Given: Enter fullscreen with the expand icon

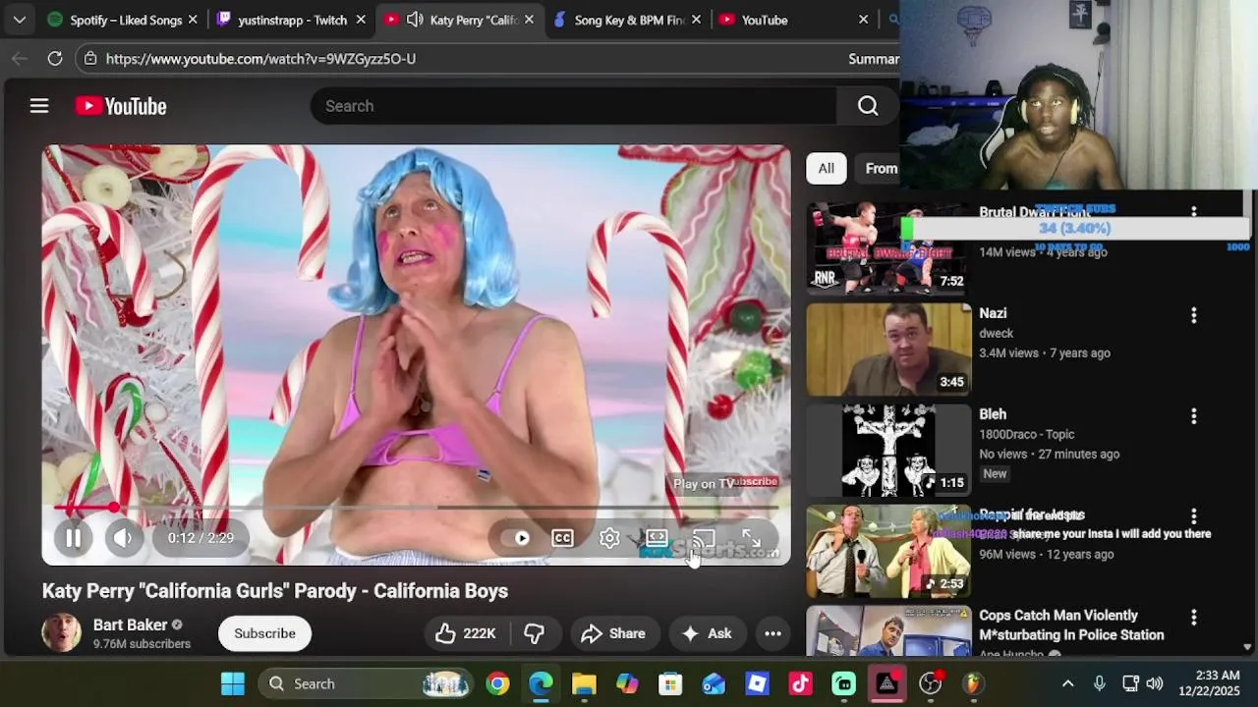Looking at the screenshot, I should click(751, 538).
